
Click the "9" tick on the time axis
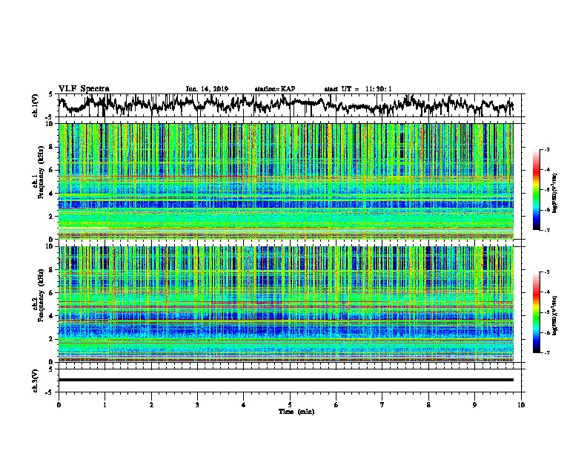point(474,405)
